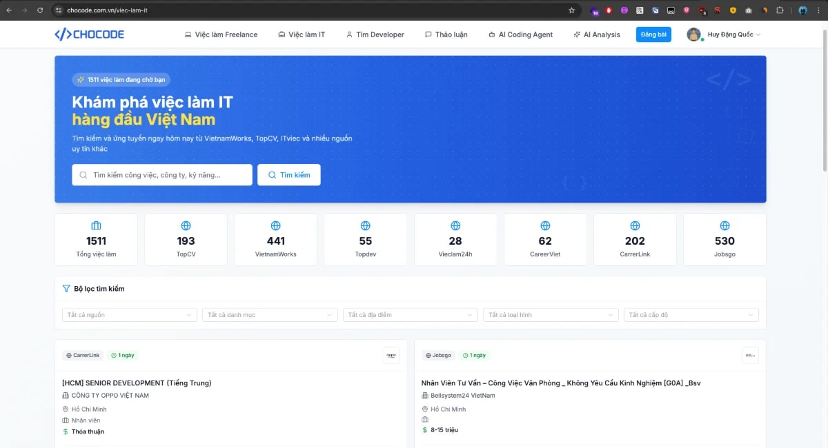Click the globe icon on Jobsgo card
This screenshot has height=448, width=828.
pyautogui.click(x=724, y=226)
